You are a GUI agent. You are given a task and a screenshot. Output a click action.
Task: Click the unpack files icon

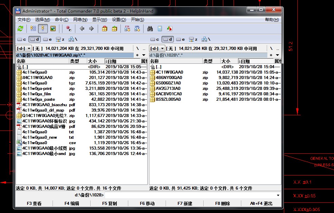(x=115, y=28)
